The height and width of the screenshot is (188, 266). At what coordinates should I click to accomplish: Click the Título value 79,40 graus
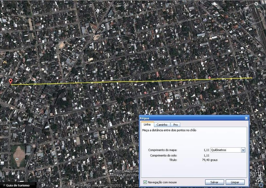210,160
